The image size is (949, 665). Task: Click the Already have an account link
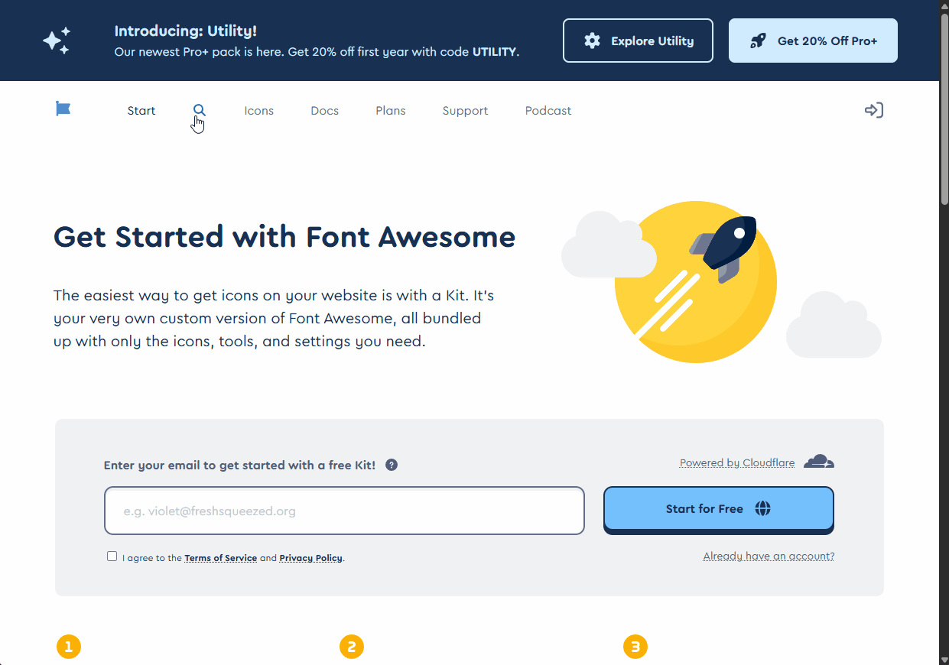[x=769, y=556]
